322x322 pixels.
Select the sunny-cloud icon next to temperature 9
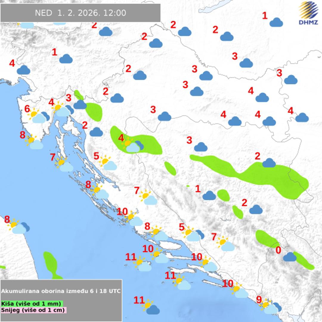270,307
